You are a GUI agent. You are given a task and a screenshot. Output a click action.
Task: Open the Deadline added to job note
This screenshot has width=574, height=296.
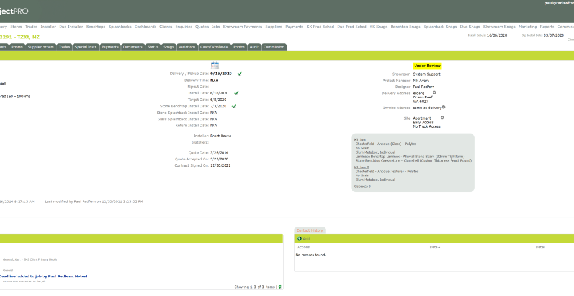coord(43,276)
